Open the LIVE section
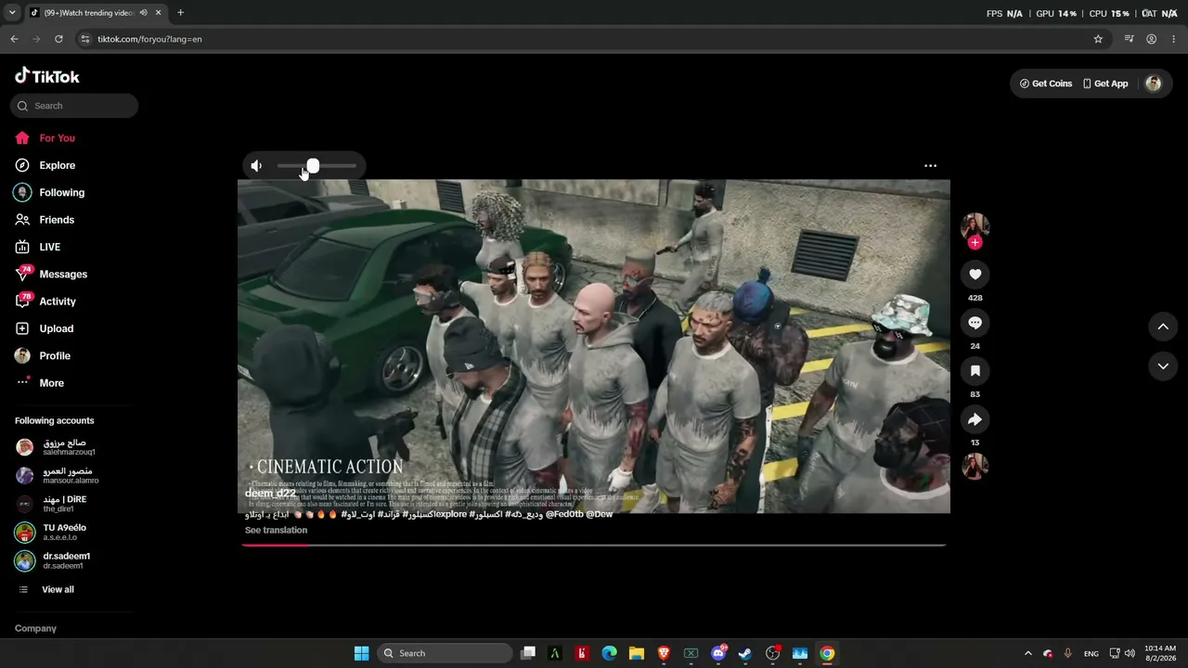Screen dimensions: 1188x668 (38, 247)
